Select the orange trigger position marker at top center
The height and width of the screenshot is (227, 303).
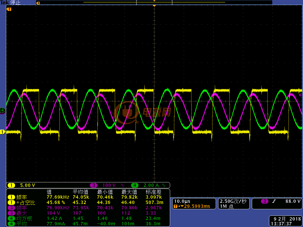point(154,6)
